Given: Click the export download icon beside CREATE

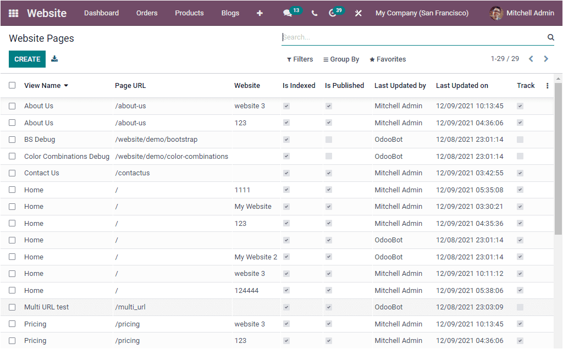Looking at the screenshot, I should click(x=54, y=58).
